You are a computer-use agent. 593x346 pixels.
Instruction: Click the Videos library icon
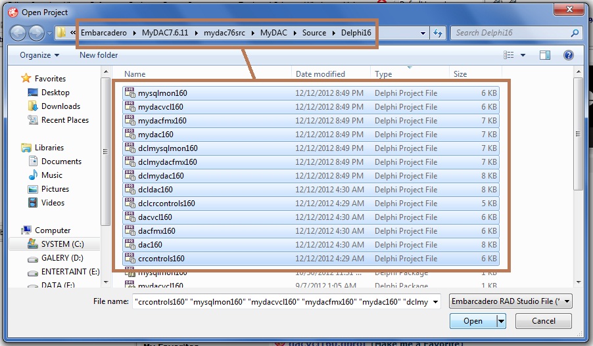point(33,202)
